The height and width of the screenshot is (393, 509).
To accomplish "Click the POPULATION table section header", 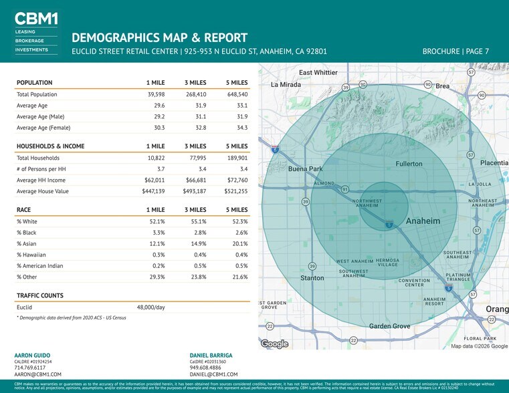I will 34,83.
